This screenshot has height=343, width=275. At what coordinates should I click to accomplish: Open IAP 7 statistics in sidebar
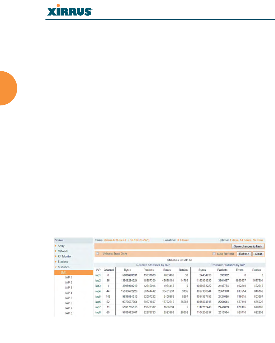(x=69, y=308)
